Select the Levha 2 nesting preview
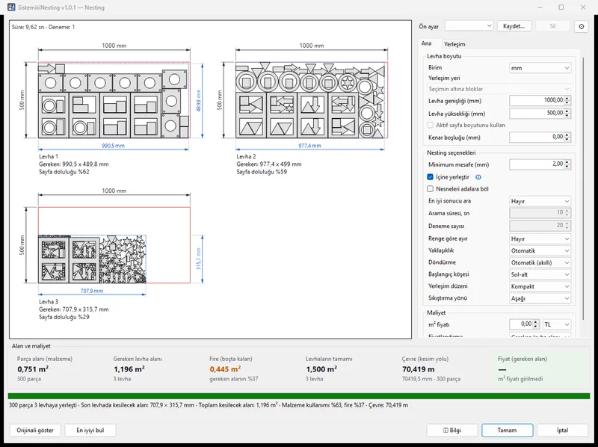Image resolution: width=598 pixels, height=447 pixels. [312, 100]
